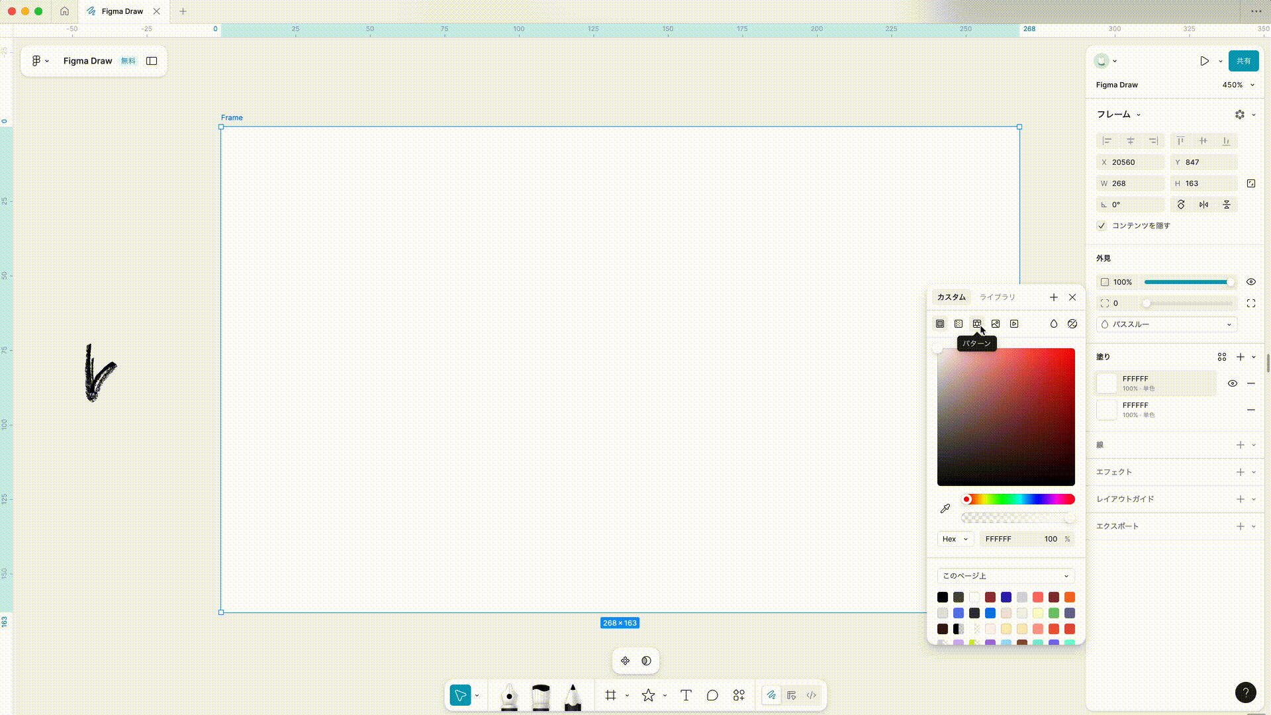Hide the first FFFFFF fill via eye icon
Image resolution: width=1271 pixels, height=715 pixels.
(1233, 383)
